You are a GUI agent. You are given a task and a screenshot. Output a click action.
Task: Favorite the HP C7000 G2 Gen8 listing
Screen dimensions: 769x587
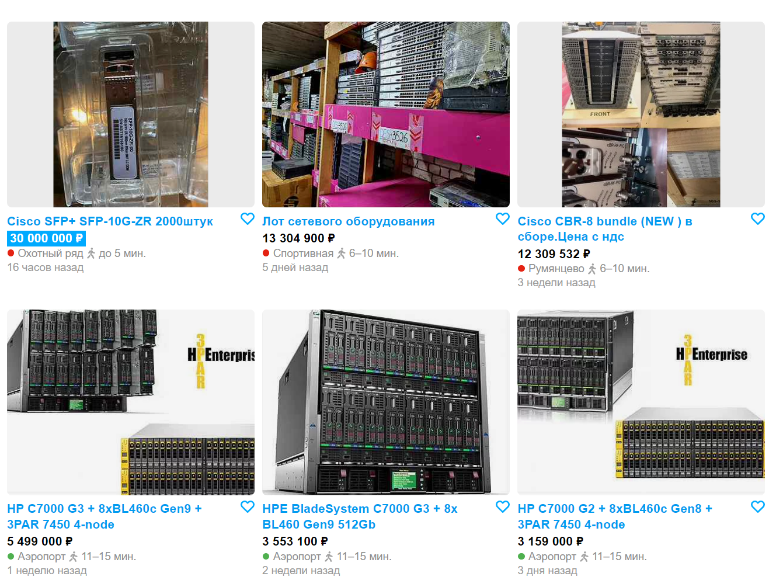[758, 506]
